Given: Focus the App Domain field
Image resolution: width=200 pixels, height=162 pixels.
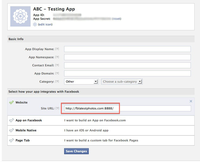Looking at the screenshot, I should 127,73.
